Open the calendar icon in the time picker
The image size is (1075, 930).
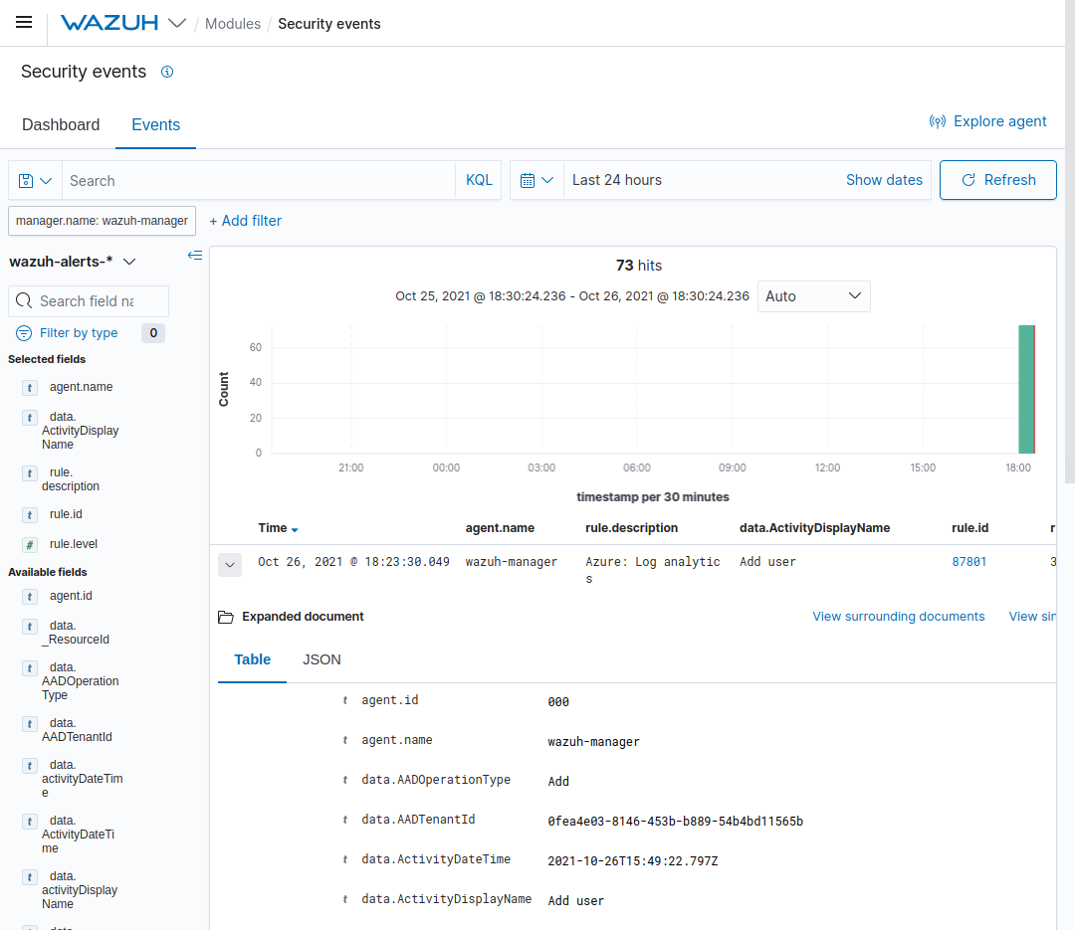[531, 180]
